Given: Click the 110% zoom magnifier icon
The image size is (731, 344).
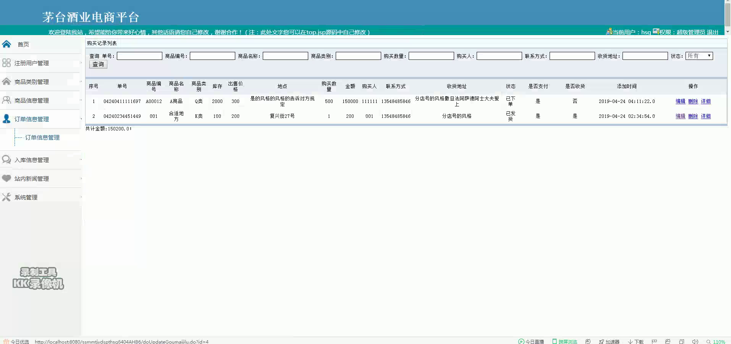Looking at the screenshot, I should tap(709, 341).
